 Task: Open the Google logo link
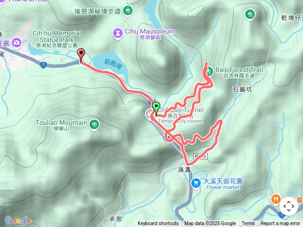[18, 221]
